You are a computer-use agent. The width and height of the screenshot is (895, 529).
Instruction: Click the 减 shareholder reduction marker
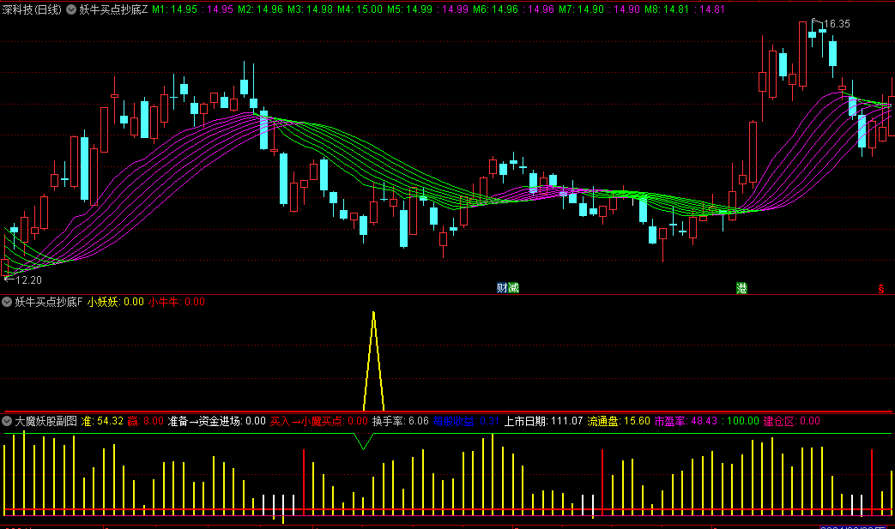click(513, 288)
